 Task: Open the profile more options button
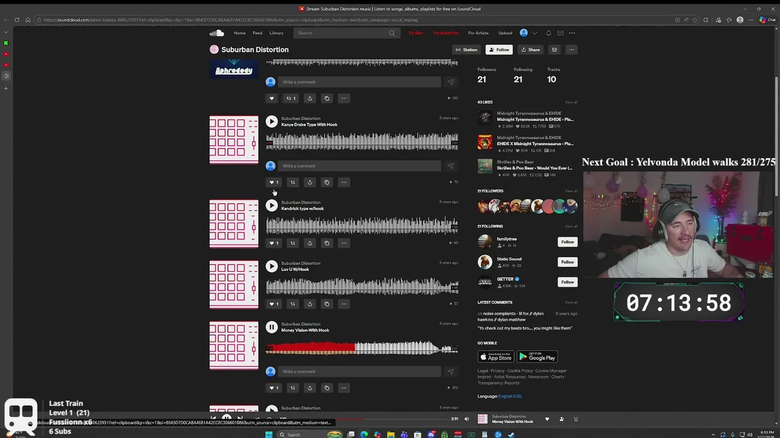[x=571, y=50]
